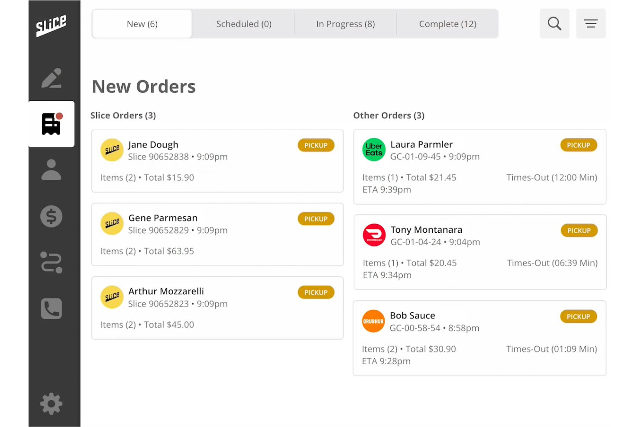Image resolution: width=641 pixels, height=427 pixels.
Task: Select the dollar payments icon
Action: tap(52, 216)
